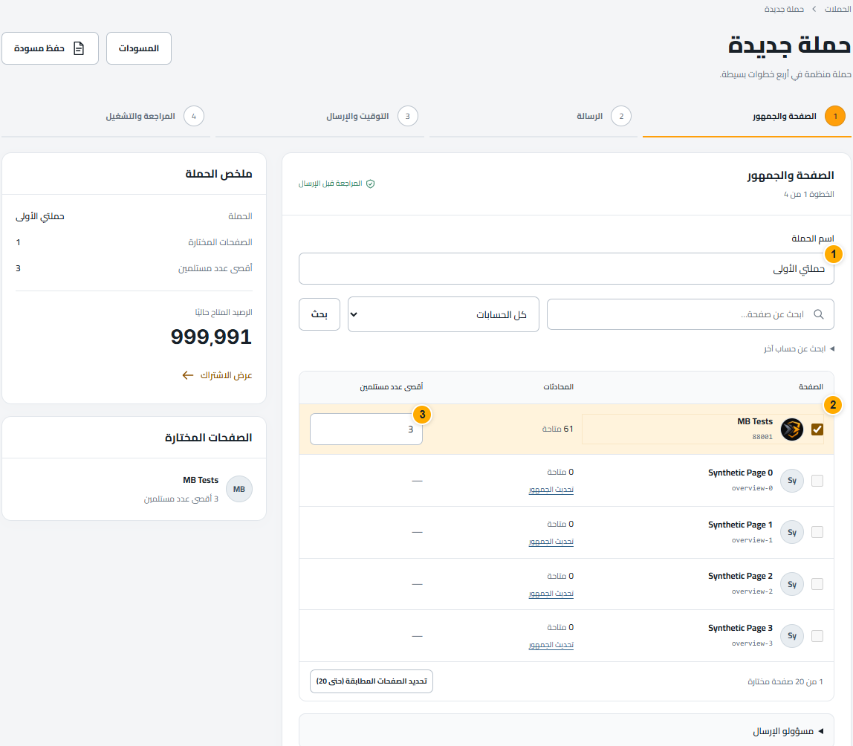
Task: Click the Sy avatar of Synthetic Page 3
Action: pos(792,635)
